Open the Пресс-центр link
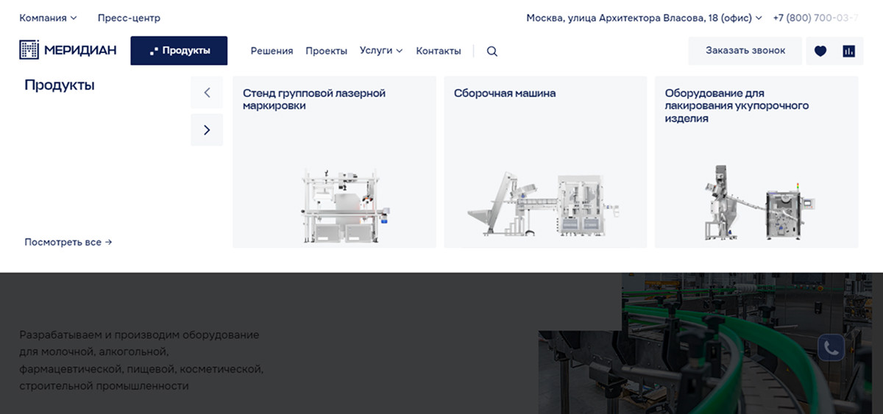 (x=129, y=18)
